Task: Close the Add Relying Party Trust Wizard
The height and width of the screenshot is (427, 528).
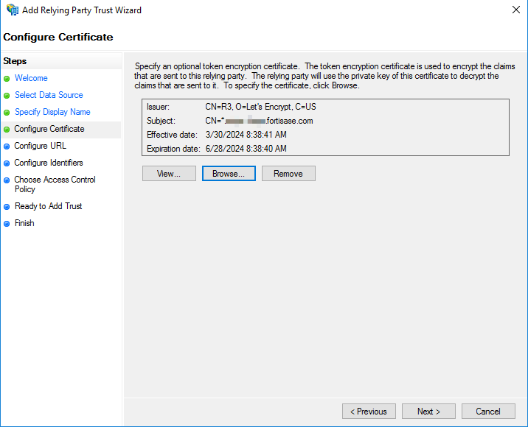Action: tap(516, 10)
